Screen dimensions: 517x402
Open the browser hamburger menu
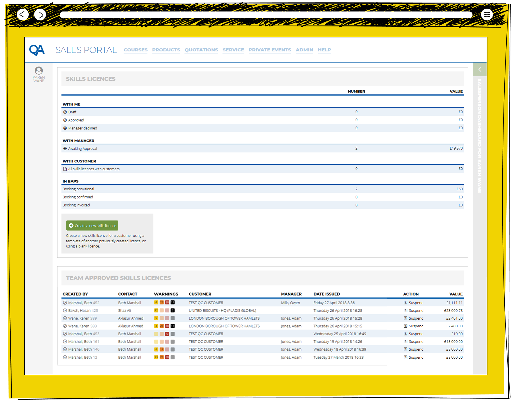(487, 14)
